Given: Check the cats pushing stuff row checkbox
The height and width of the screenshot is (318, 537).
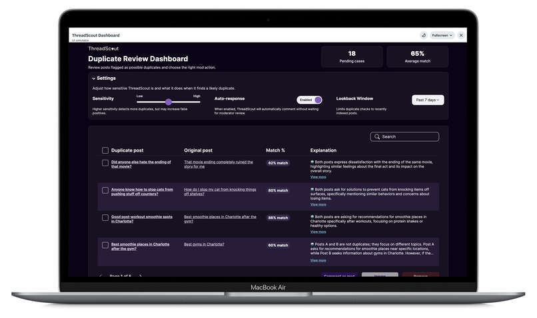Looking at the screenshot, I should pyautogui.click(x=105, y=190).
